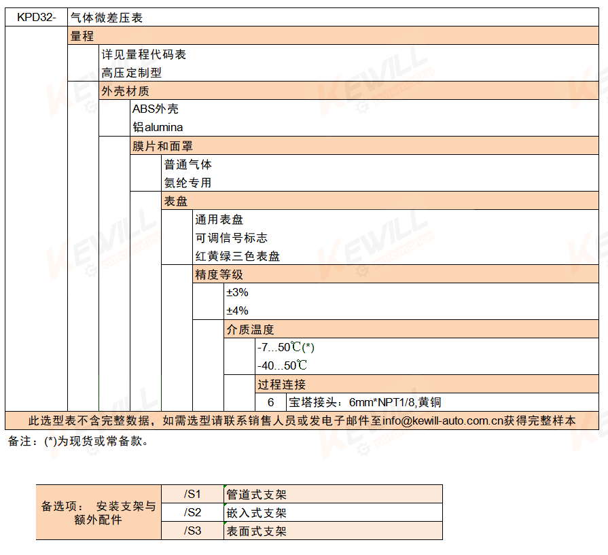Select the ±3% accuracy option
608x555 pixels.
coord(412,292)
